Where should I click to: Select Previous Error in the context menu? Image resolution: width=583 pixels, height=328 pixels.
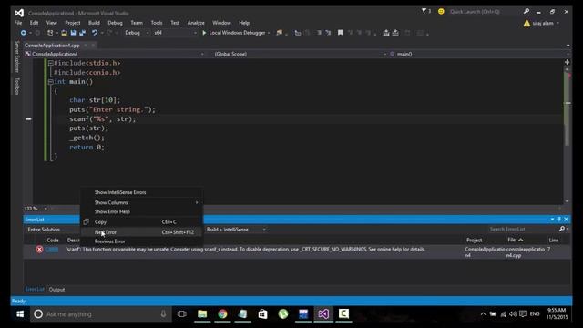click(x=142, y=241)
